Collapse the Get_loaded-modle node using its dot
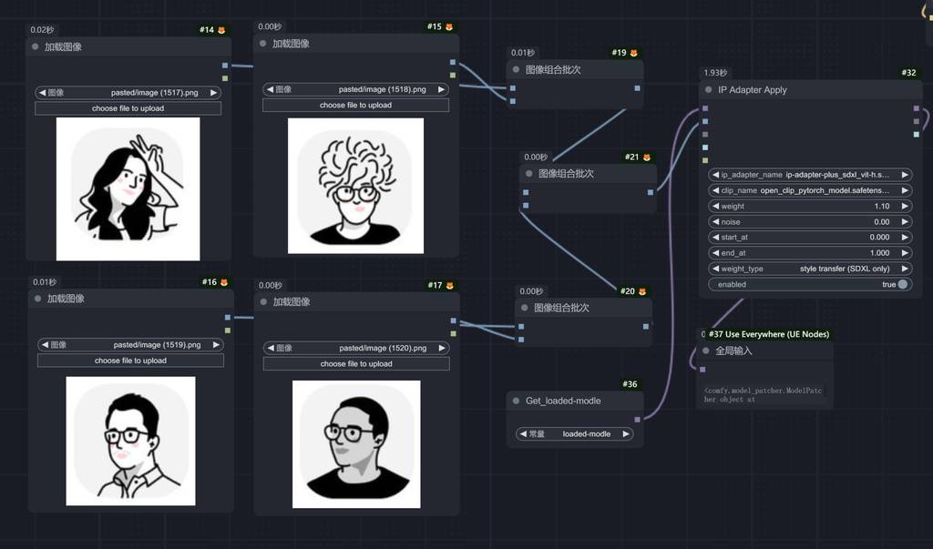The width and height of the screenshot is (933, 549). pyautogui.click(x=516, y=401)
